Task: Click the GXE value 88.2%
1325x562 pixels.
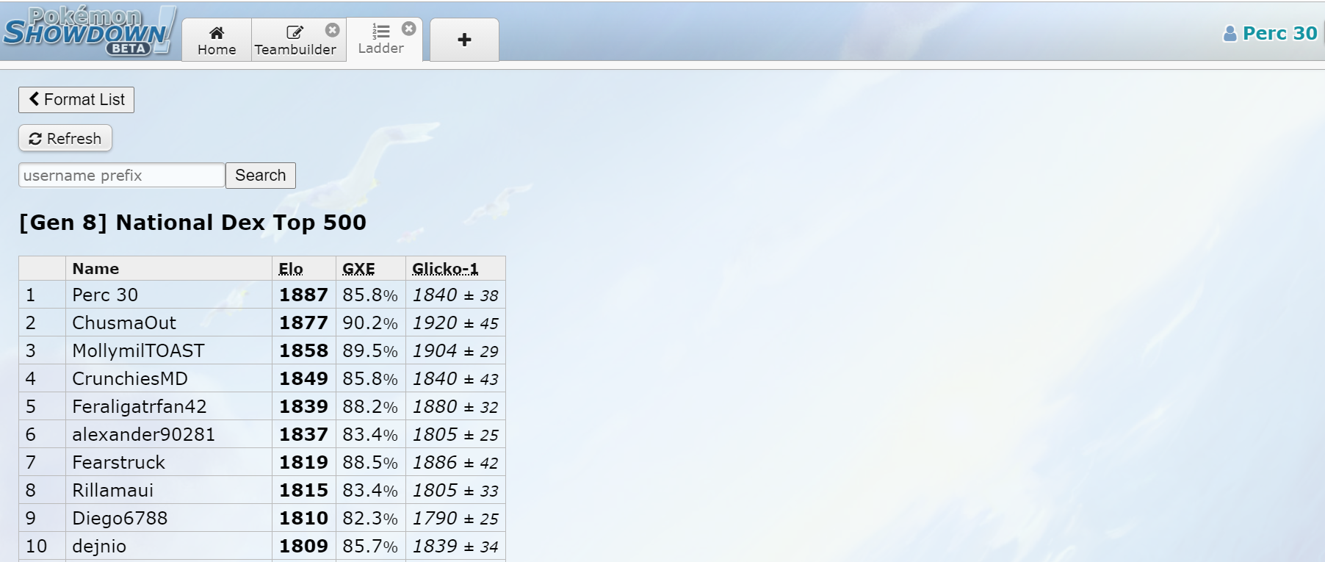Action: tap(370, 407)
